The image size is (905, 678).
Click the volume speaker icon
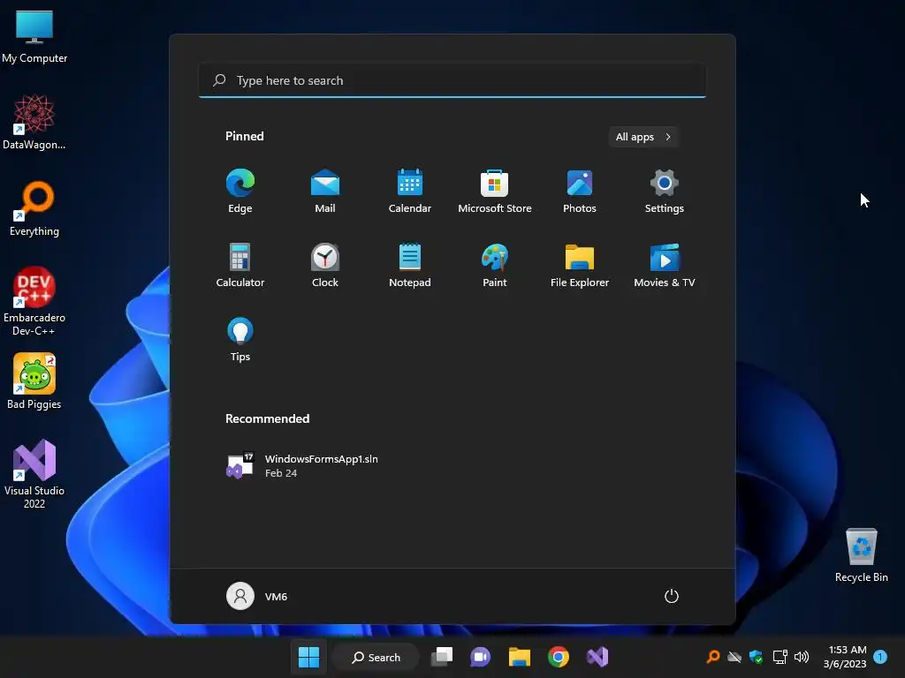click(x=802, y=657)
